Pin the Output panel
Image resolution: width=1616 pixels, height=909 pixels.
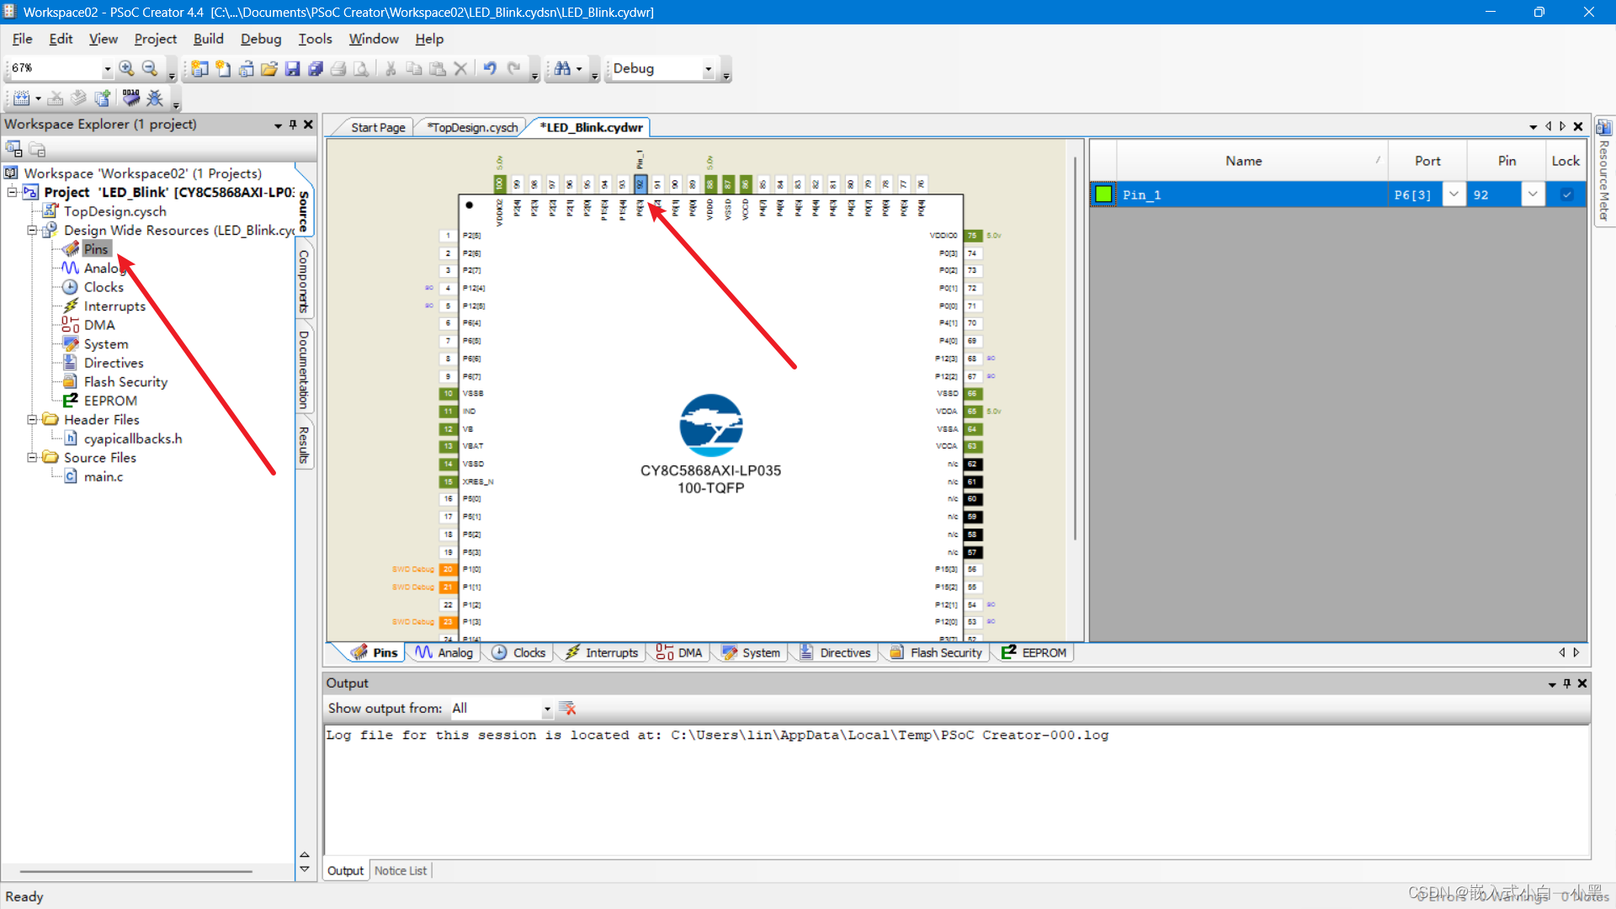click(x=1567, y=683)
